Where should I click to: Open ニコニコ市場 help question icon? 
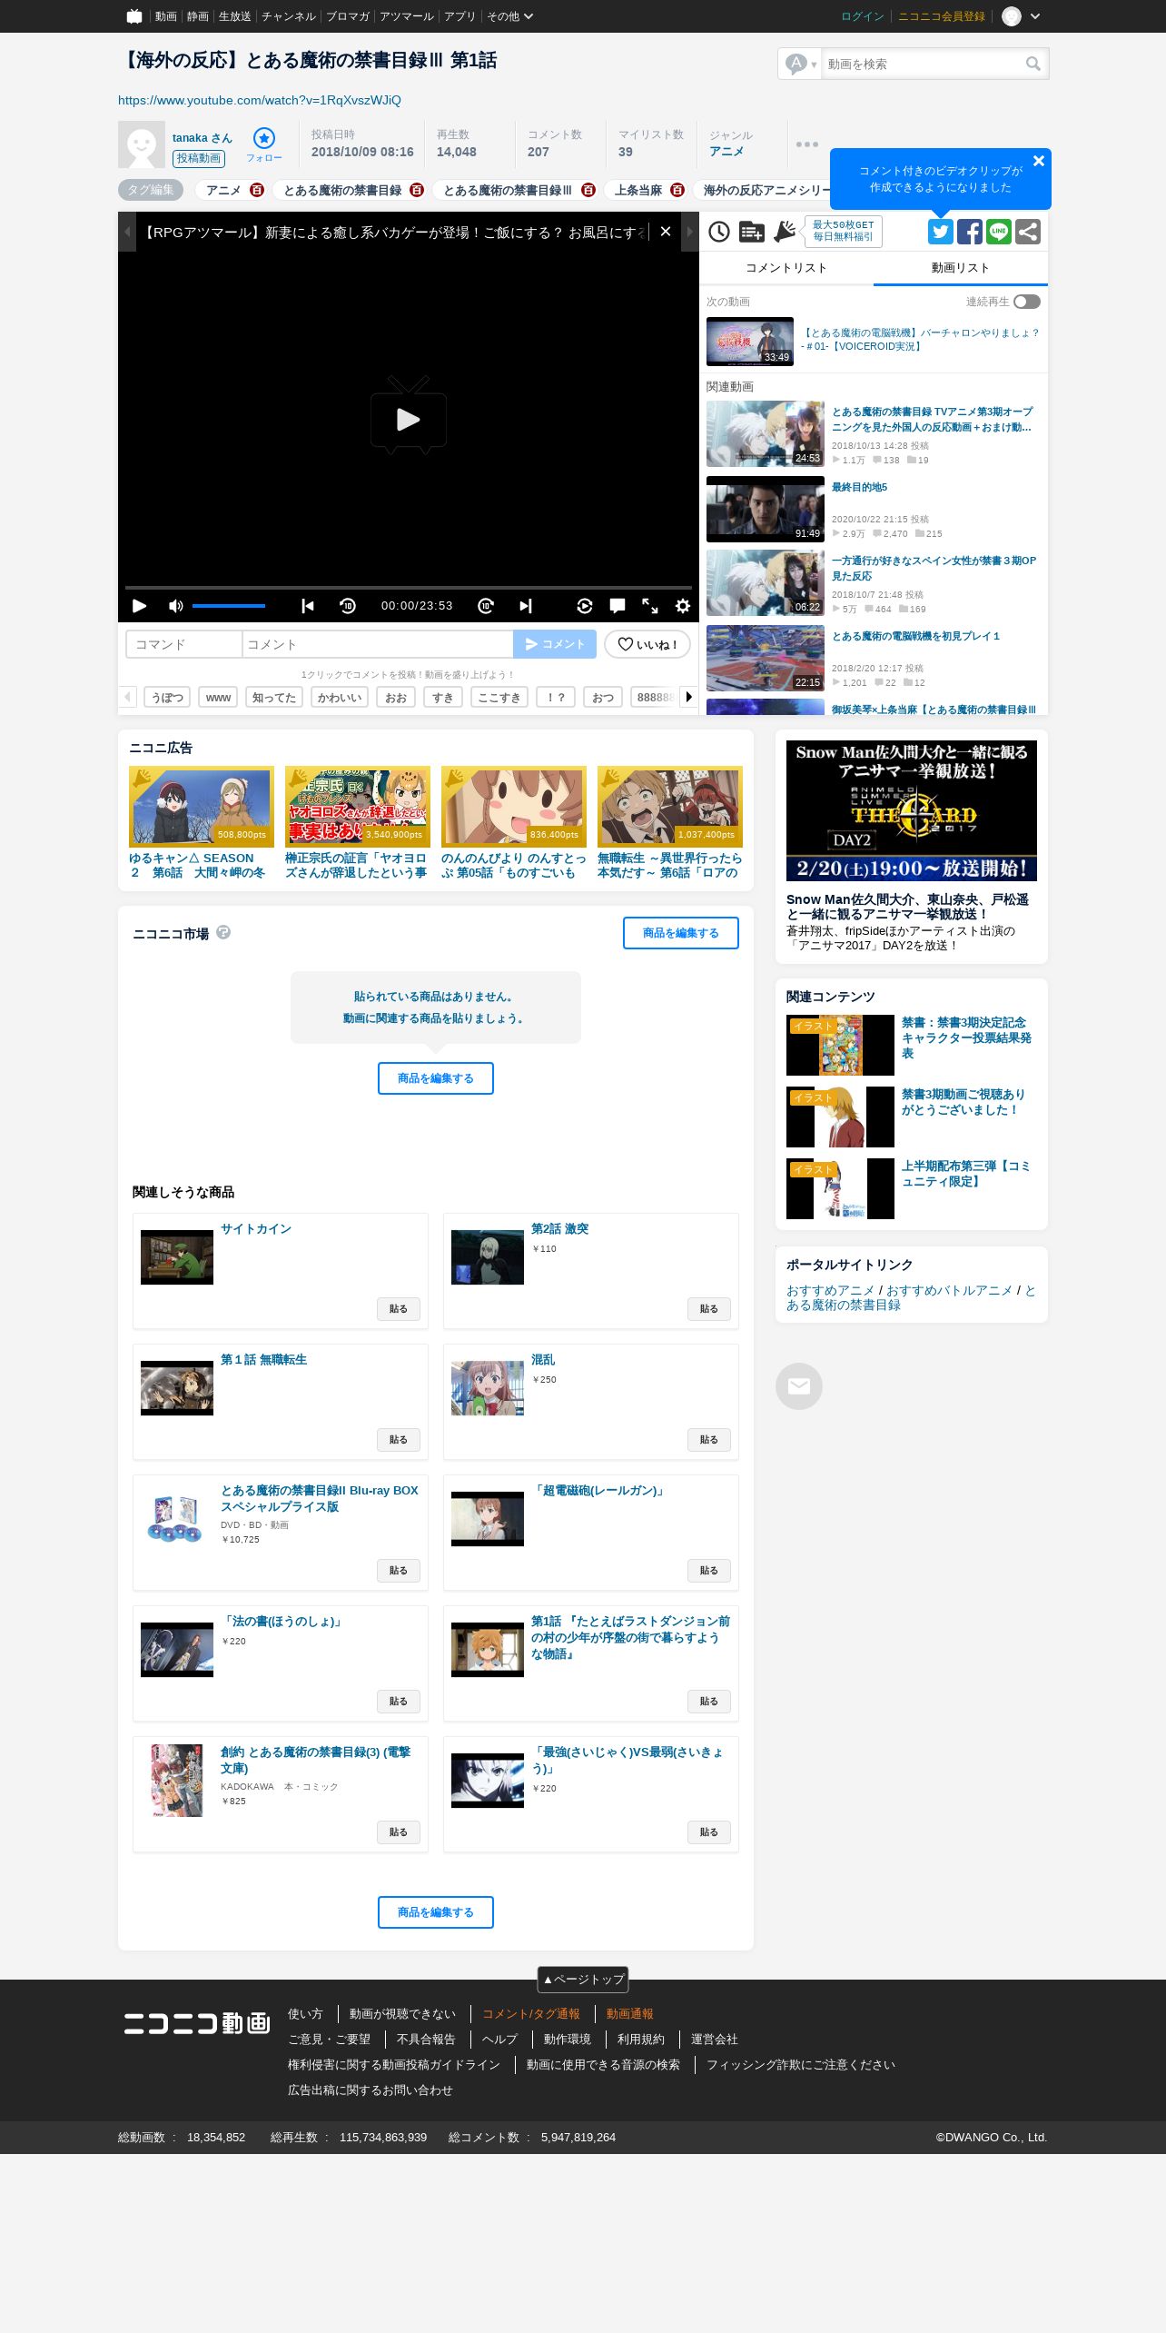click(x=223, y=932)
